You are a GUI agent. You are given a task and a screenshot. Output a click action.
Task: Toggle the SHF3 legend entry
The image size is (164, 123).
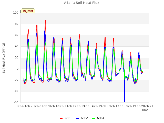point(98,118)
